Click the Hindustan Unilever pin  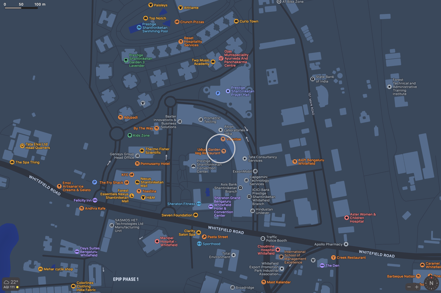pyautogui.click(x=253, y=211)
